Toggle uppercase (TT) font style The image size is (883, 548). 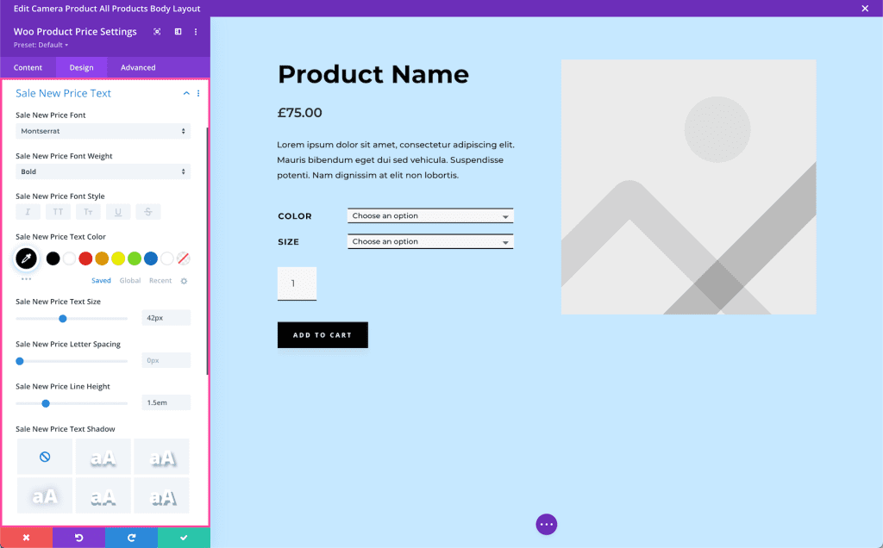tap(58, 211)
